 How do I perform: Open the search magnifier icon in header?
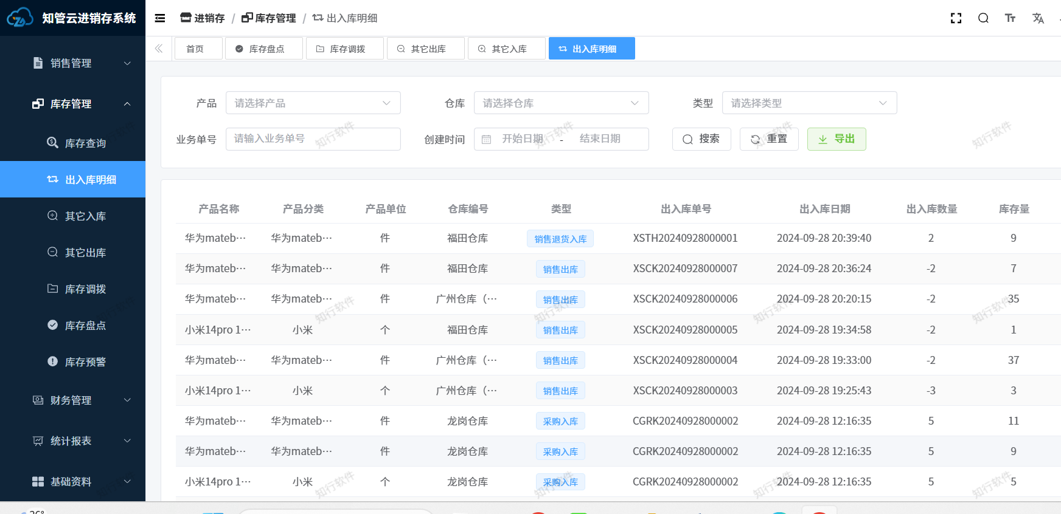[983, 18]
